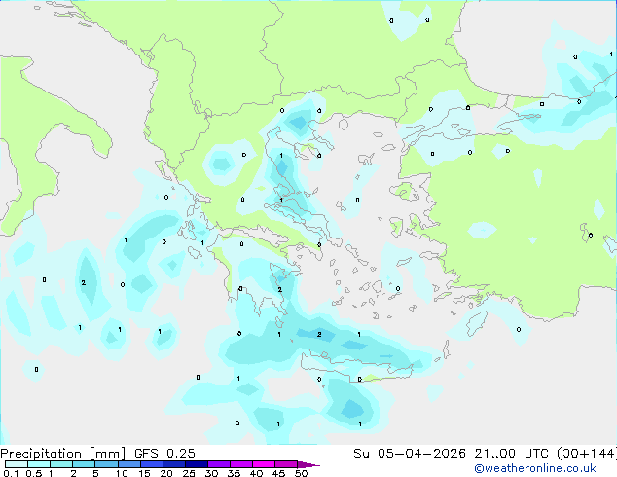This screenshot has height=477, width=617.
Task: Pick the violet swatch between 35 and 40
Action: coord(240,464)
